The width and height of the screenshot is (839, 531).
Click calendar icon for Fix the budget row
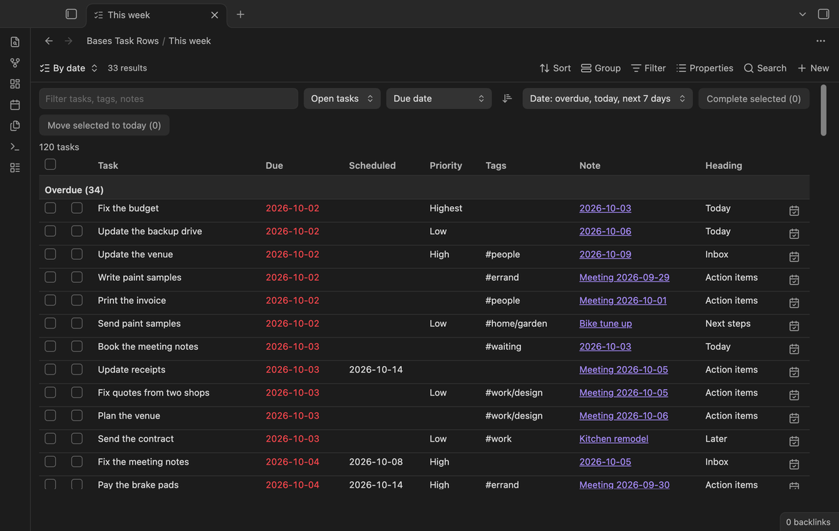794,210
